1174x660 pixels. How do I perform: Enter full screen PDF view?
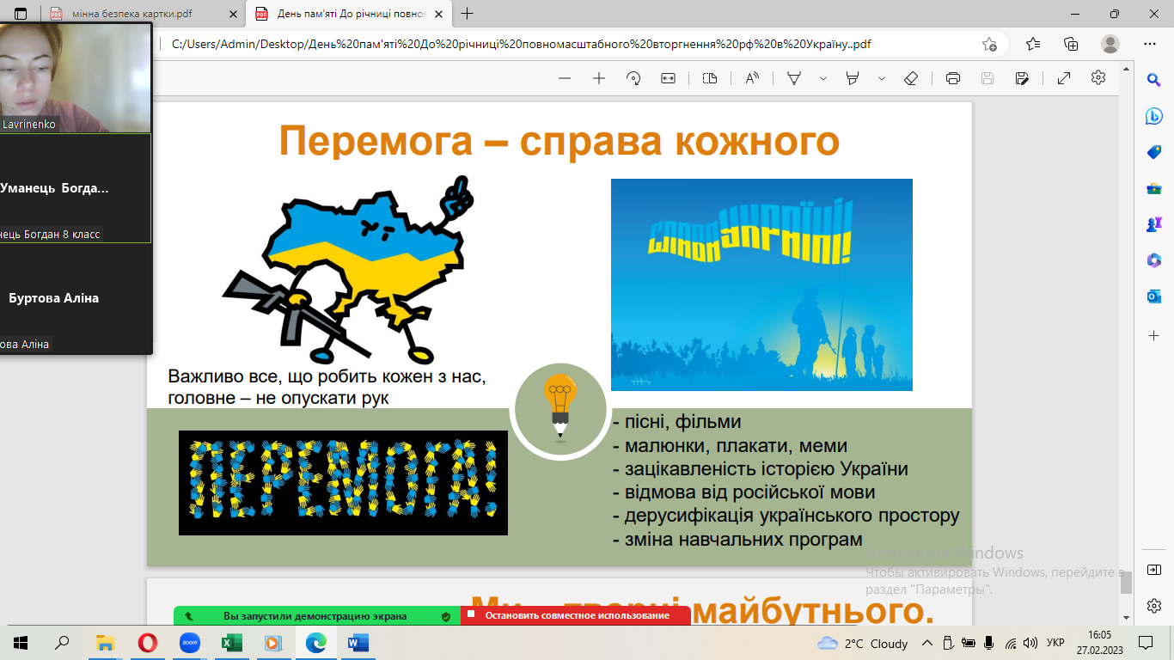pyautogui.click(x=1064, y=78)
